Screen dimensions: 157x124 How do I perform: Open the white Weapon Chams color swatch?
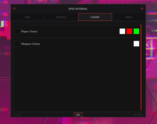pos(136,44)
